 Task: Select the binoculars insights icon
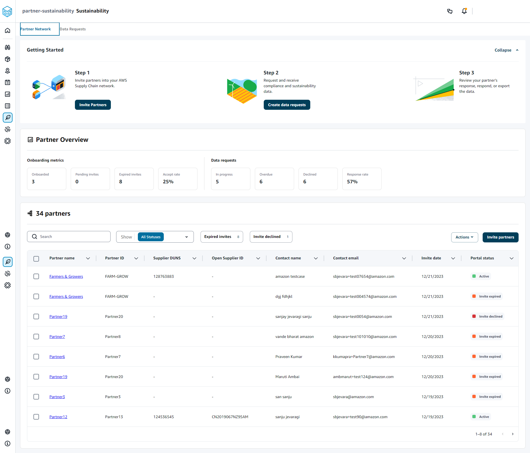[x=8, y=47]
